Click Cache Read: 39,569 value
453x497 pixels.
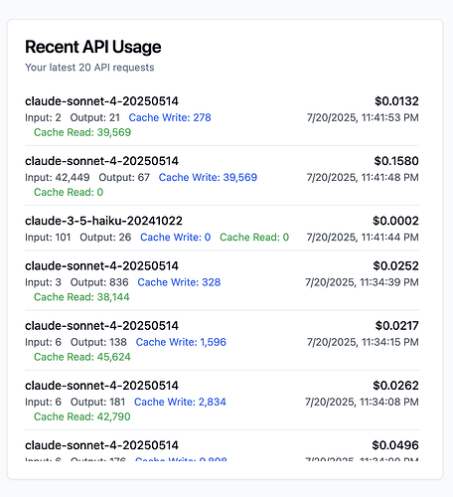[x=82, y=132]
